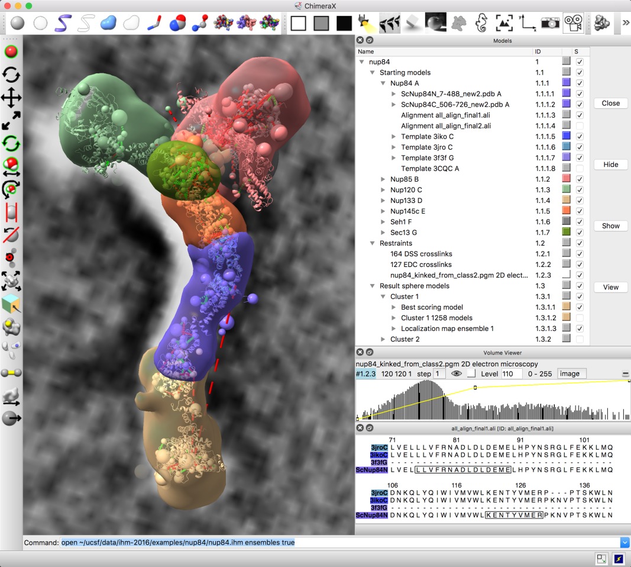Click the Volume Viewer step value field

(x=439, y=373)
